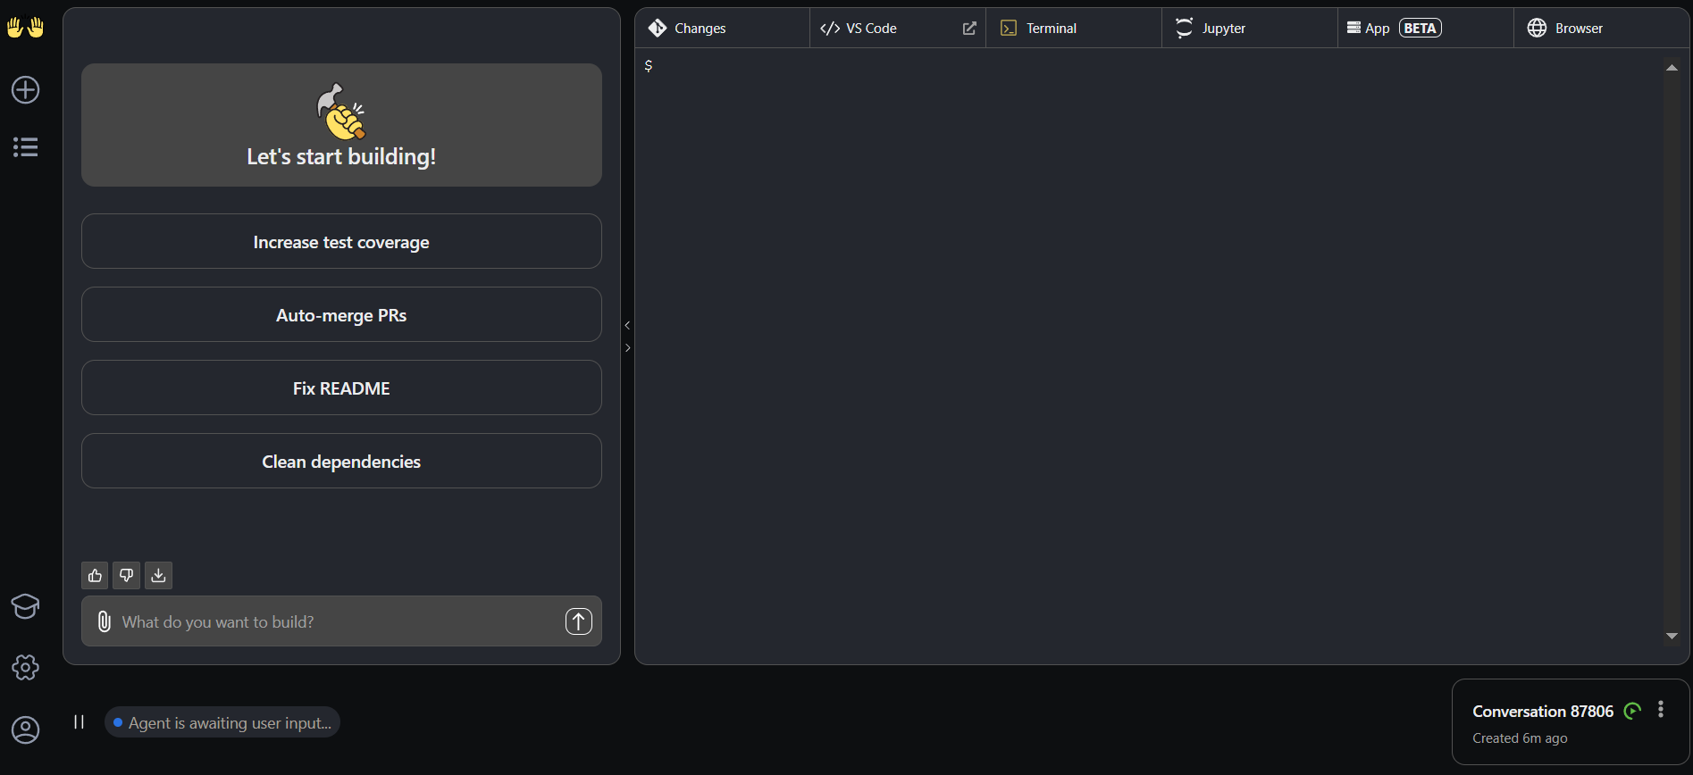Give thumbs down feedback
1693x775 pixels.
127,576
